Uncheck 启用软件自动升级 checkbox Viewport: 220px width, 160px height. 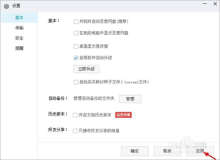click(x=76, y=58)
